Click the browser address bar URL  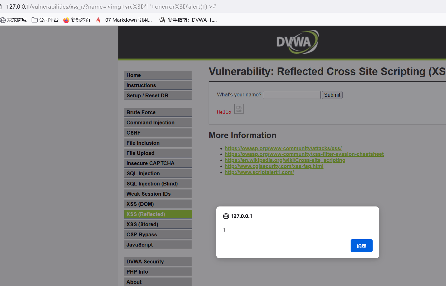111,6
